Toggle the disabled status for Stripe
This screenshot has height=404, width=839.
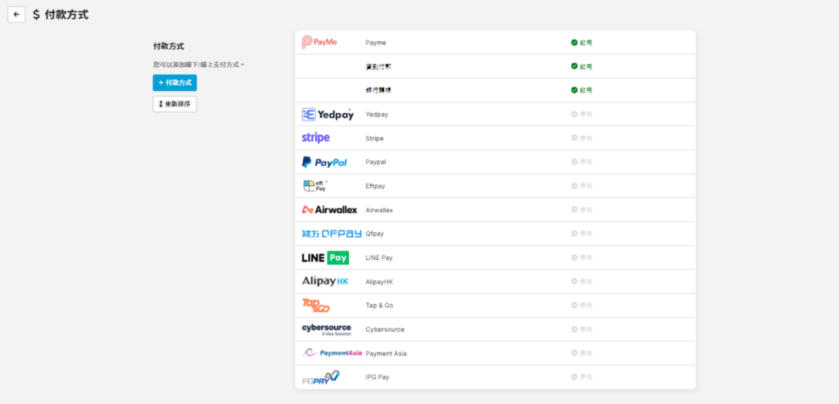581,138
